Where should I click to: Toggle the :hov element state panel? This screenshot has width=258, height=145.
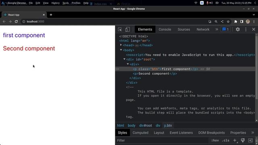coord(215,141)
